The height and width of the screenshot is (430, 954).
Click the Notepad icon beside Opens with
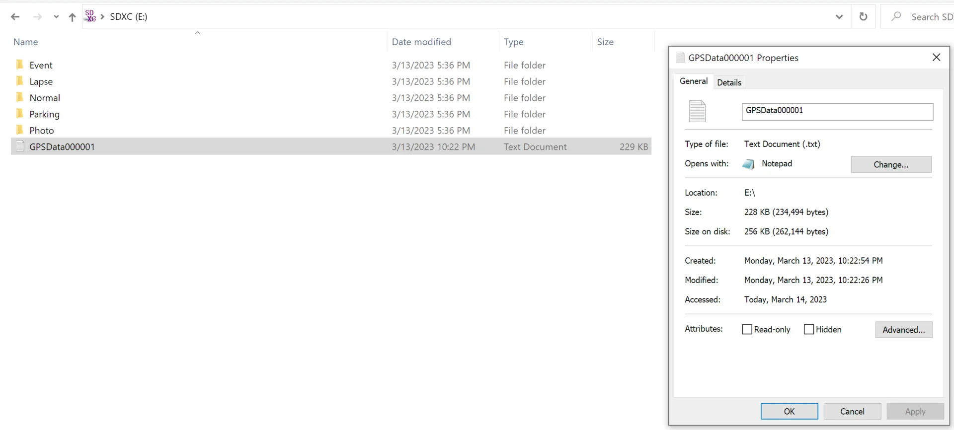pos(749,164)
